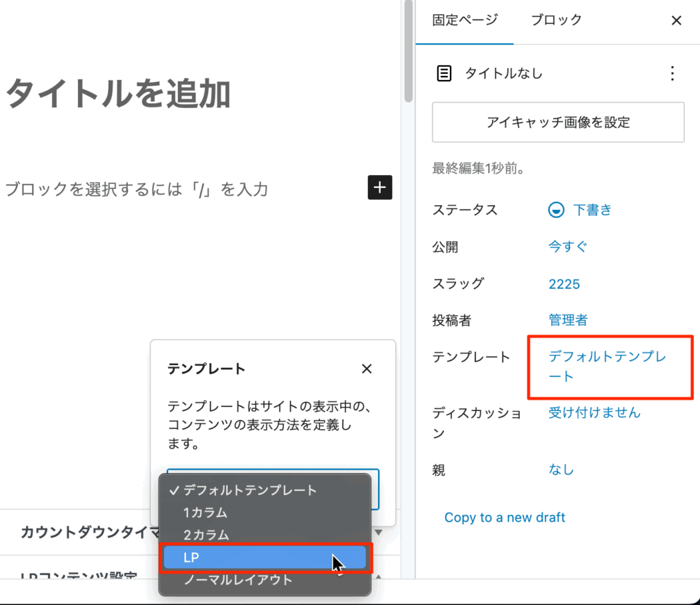Screen dimensions: 700x605
Task: Click アイキャッチ画像を設定 button
Action: [558, 122]
